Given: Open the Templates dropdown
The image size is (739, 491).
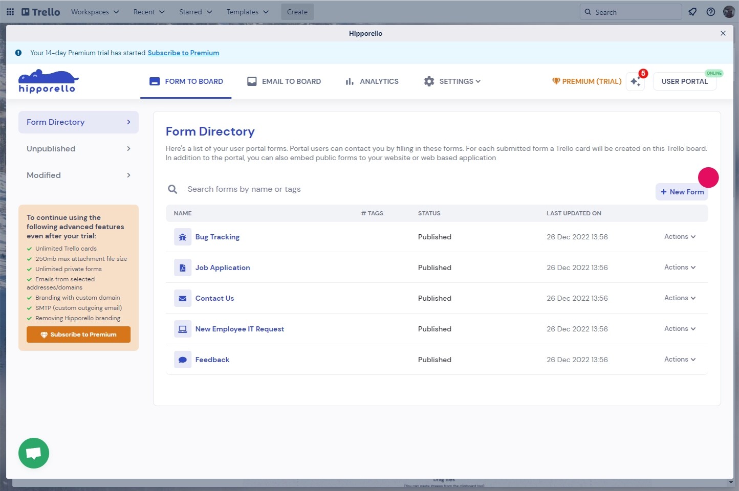Looking at the screenshot, I should pos(248,12).
